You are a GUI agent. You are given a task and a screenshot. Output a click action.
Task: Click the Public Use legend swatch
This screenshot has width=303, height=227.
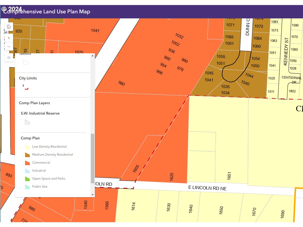tap(27, 187)
